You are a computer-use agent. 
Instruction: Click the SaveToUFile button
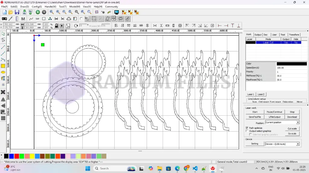255,117
